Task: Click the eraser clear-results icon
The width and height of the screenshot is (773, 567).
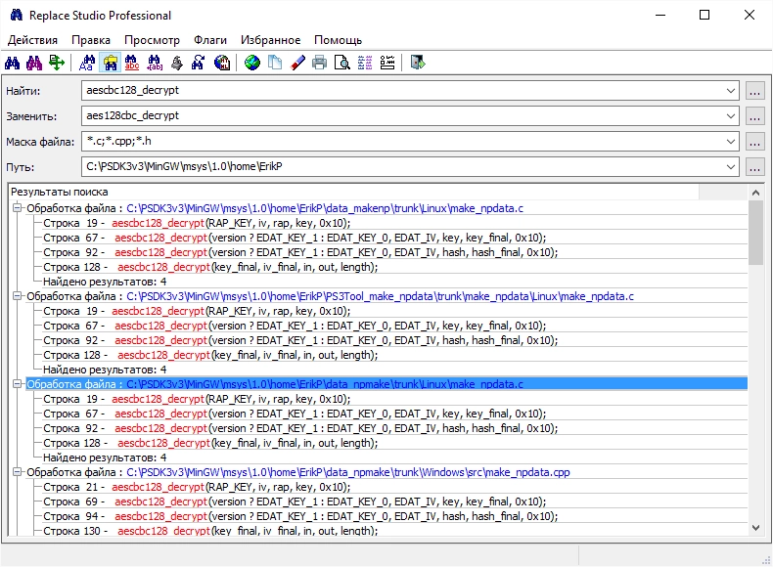Action: tap(297, 63)
